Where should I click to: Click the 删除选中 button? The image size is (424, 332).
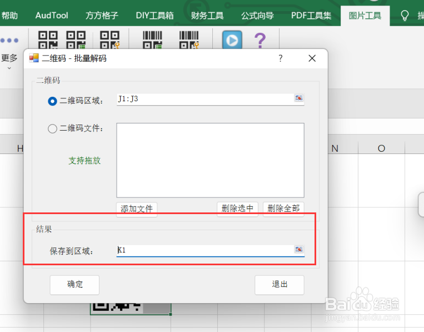[x=237, y=209]
